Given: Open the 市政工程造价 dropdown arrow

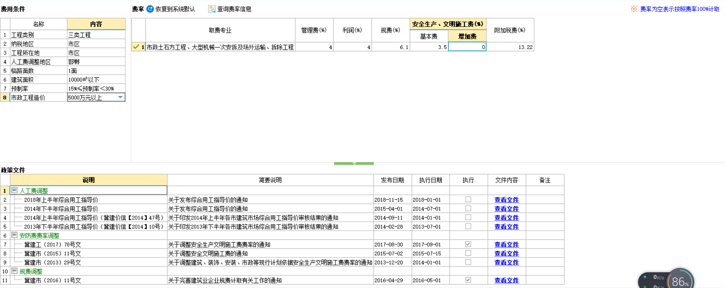Looking at the screenshot, I should pyautogui.click(x=120, y=97).
